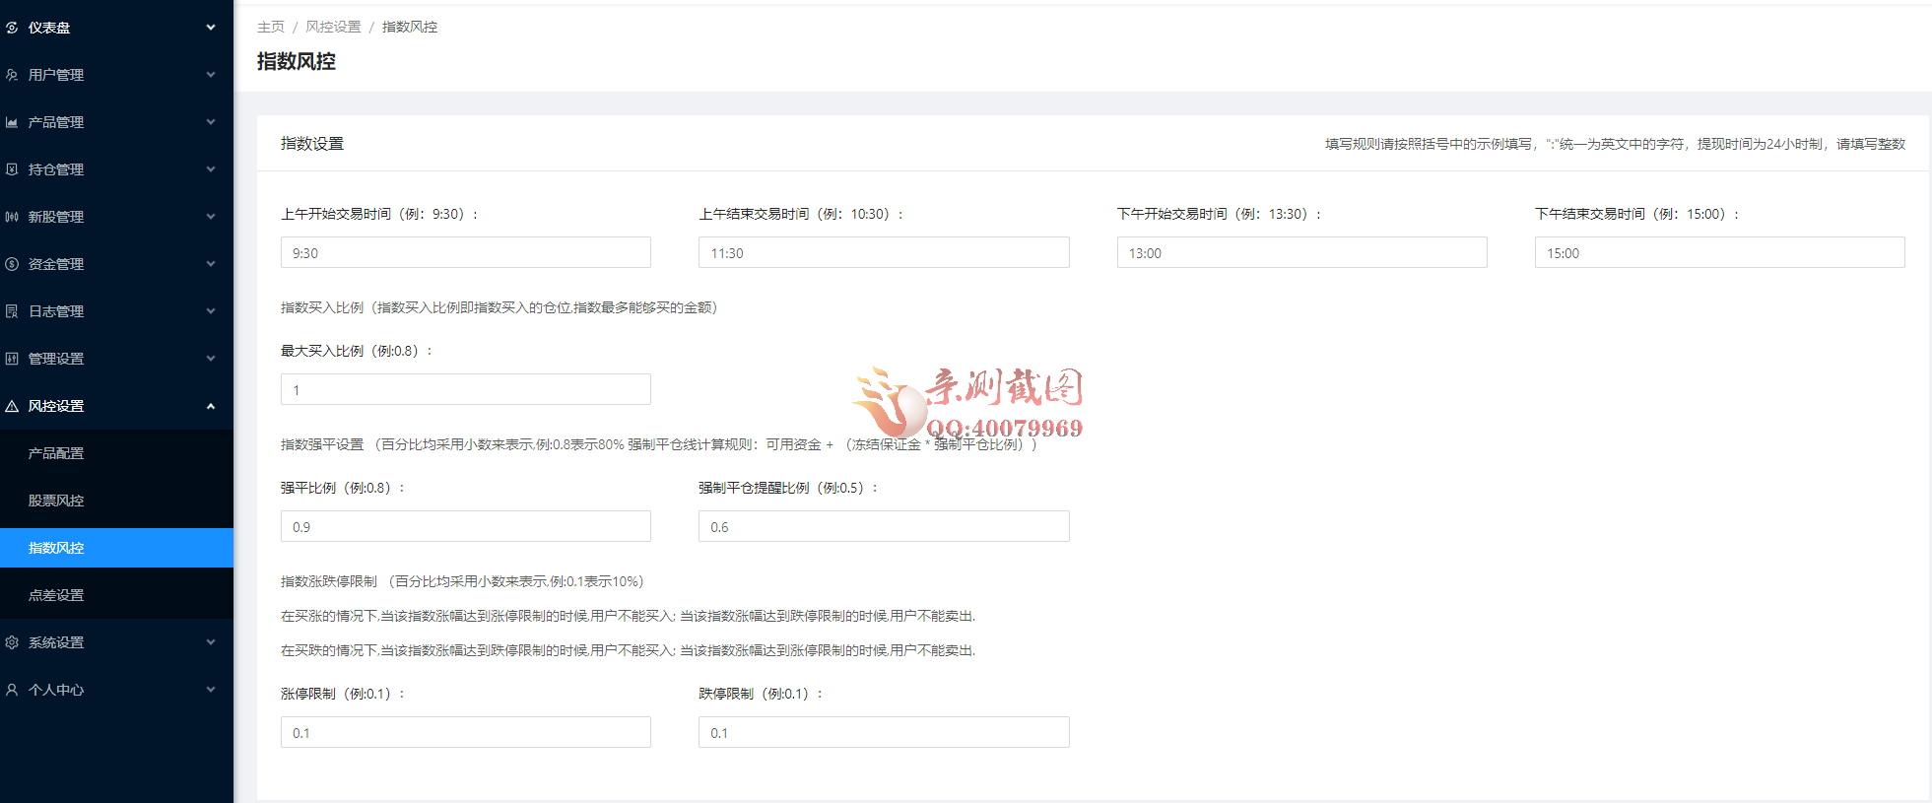
Task: Click the 下午开始交易时间 label
Action: (x=1219, y=214)
